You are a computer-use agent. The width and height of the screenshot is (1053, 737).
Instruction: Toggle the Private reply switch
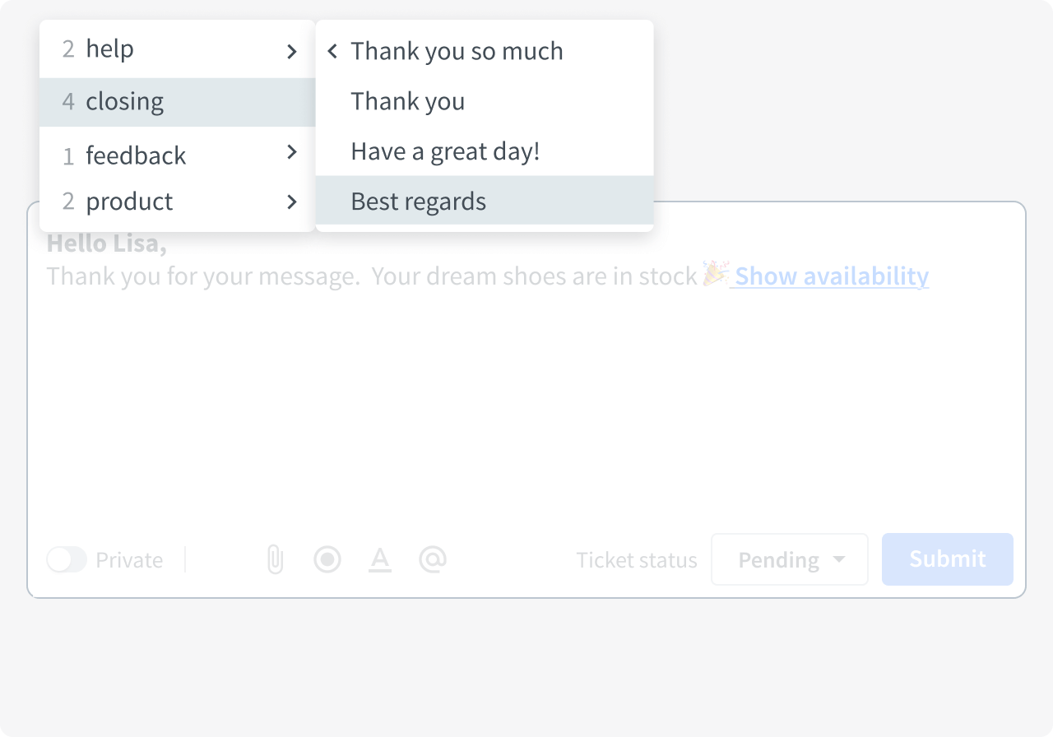67,559
